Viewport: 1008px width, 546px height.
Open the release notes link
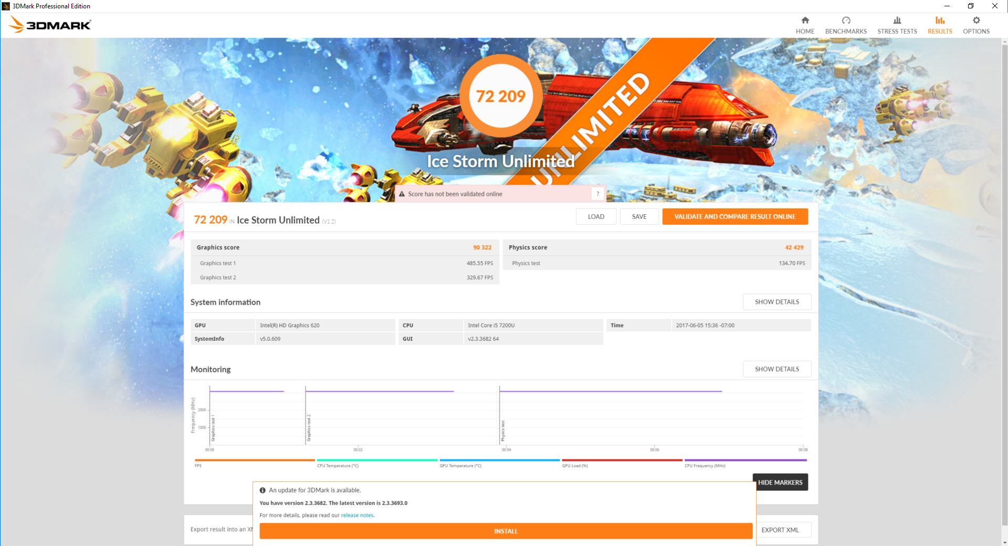tap(358, 515)
